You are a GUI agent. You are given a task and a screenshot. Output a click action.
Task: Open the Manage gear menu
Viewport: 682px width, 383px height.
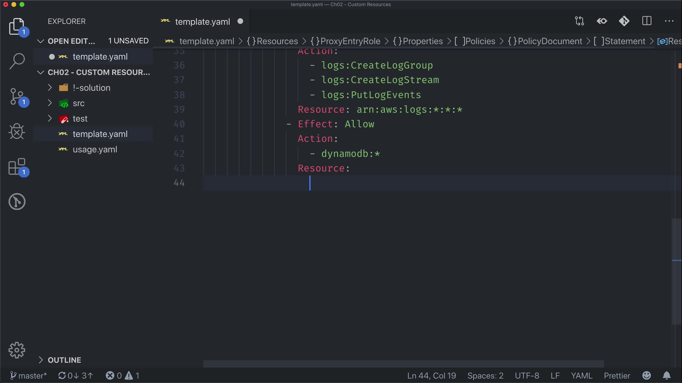click(17, 350)
